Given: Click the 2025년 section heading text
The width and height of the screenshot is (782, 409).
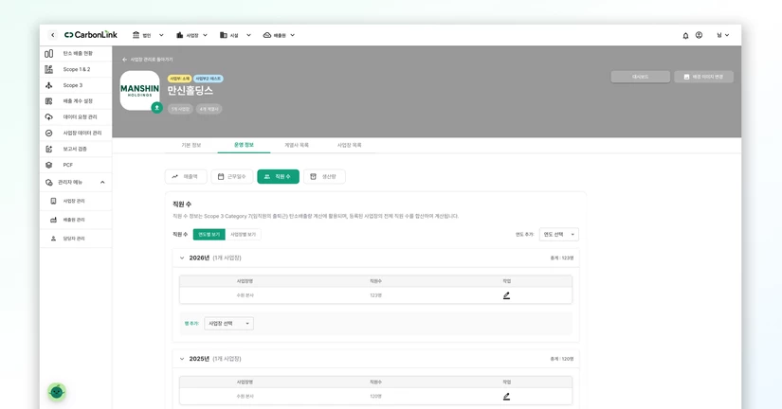Looking at the screenshot, I should (199, 359).
